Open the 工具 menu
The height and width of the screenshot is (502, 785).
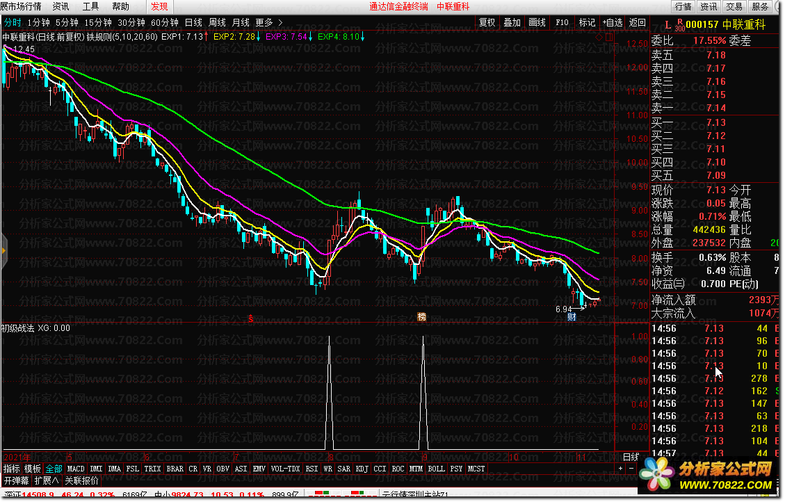(x=90, y=6)
